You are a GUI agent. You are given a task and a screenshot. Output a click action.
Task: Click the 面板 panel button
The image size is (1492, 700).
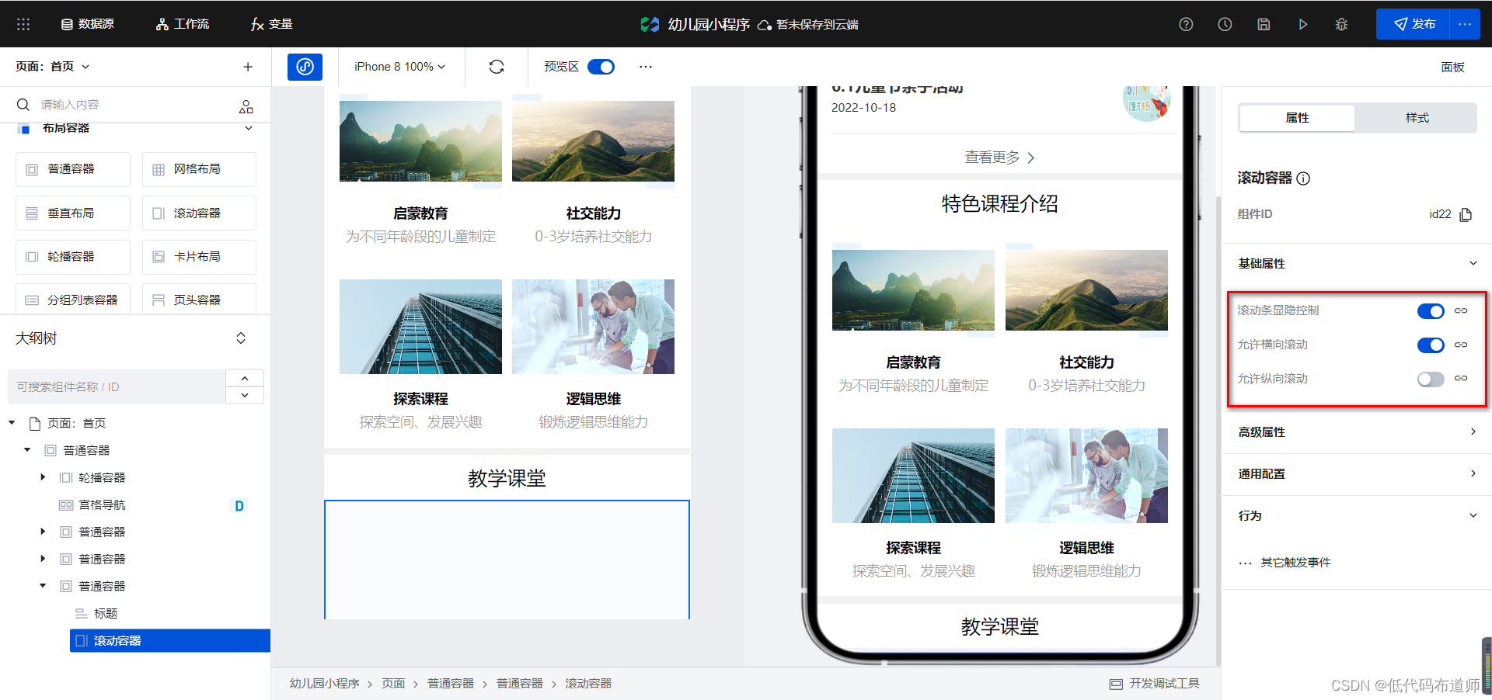[x=1452, y=67]
